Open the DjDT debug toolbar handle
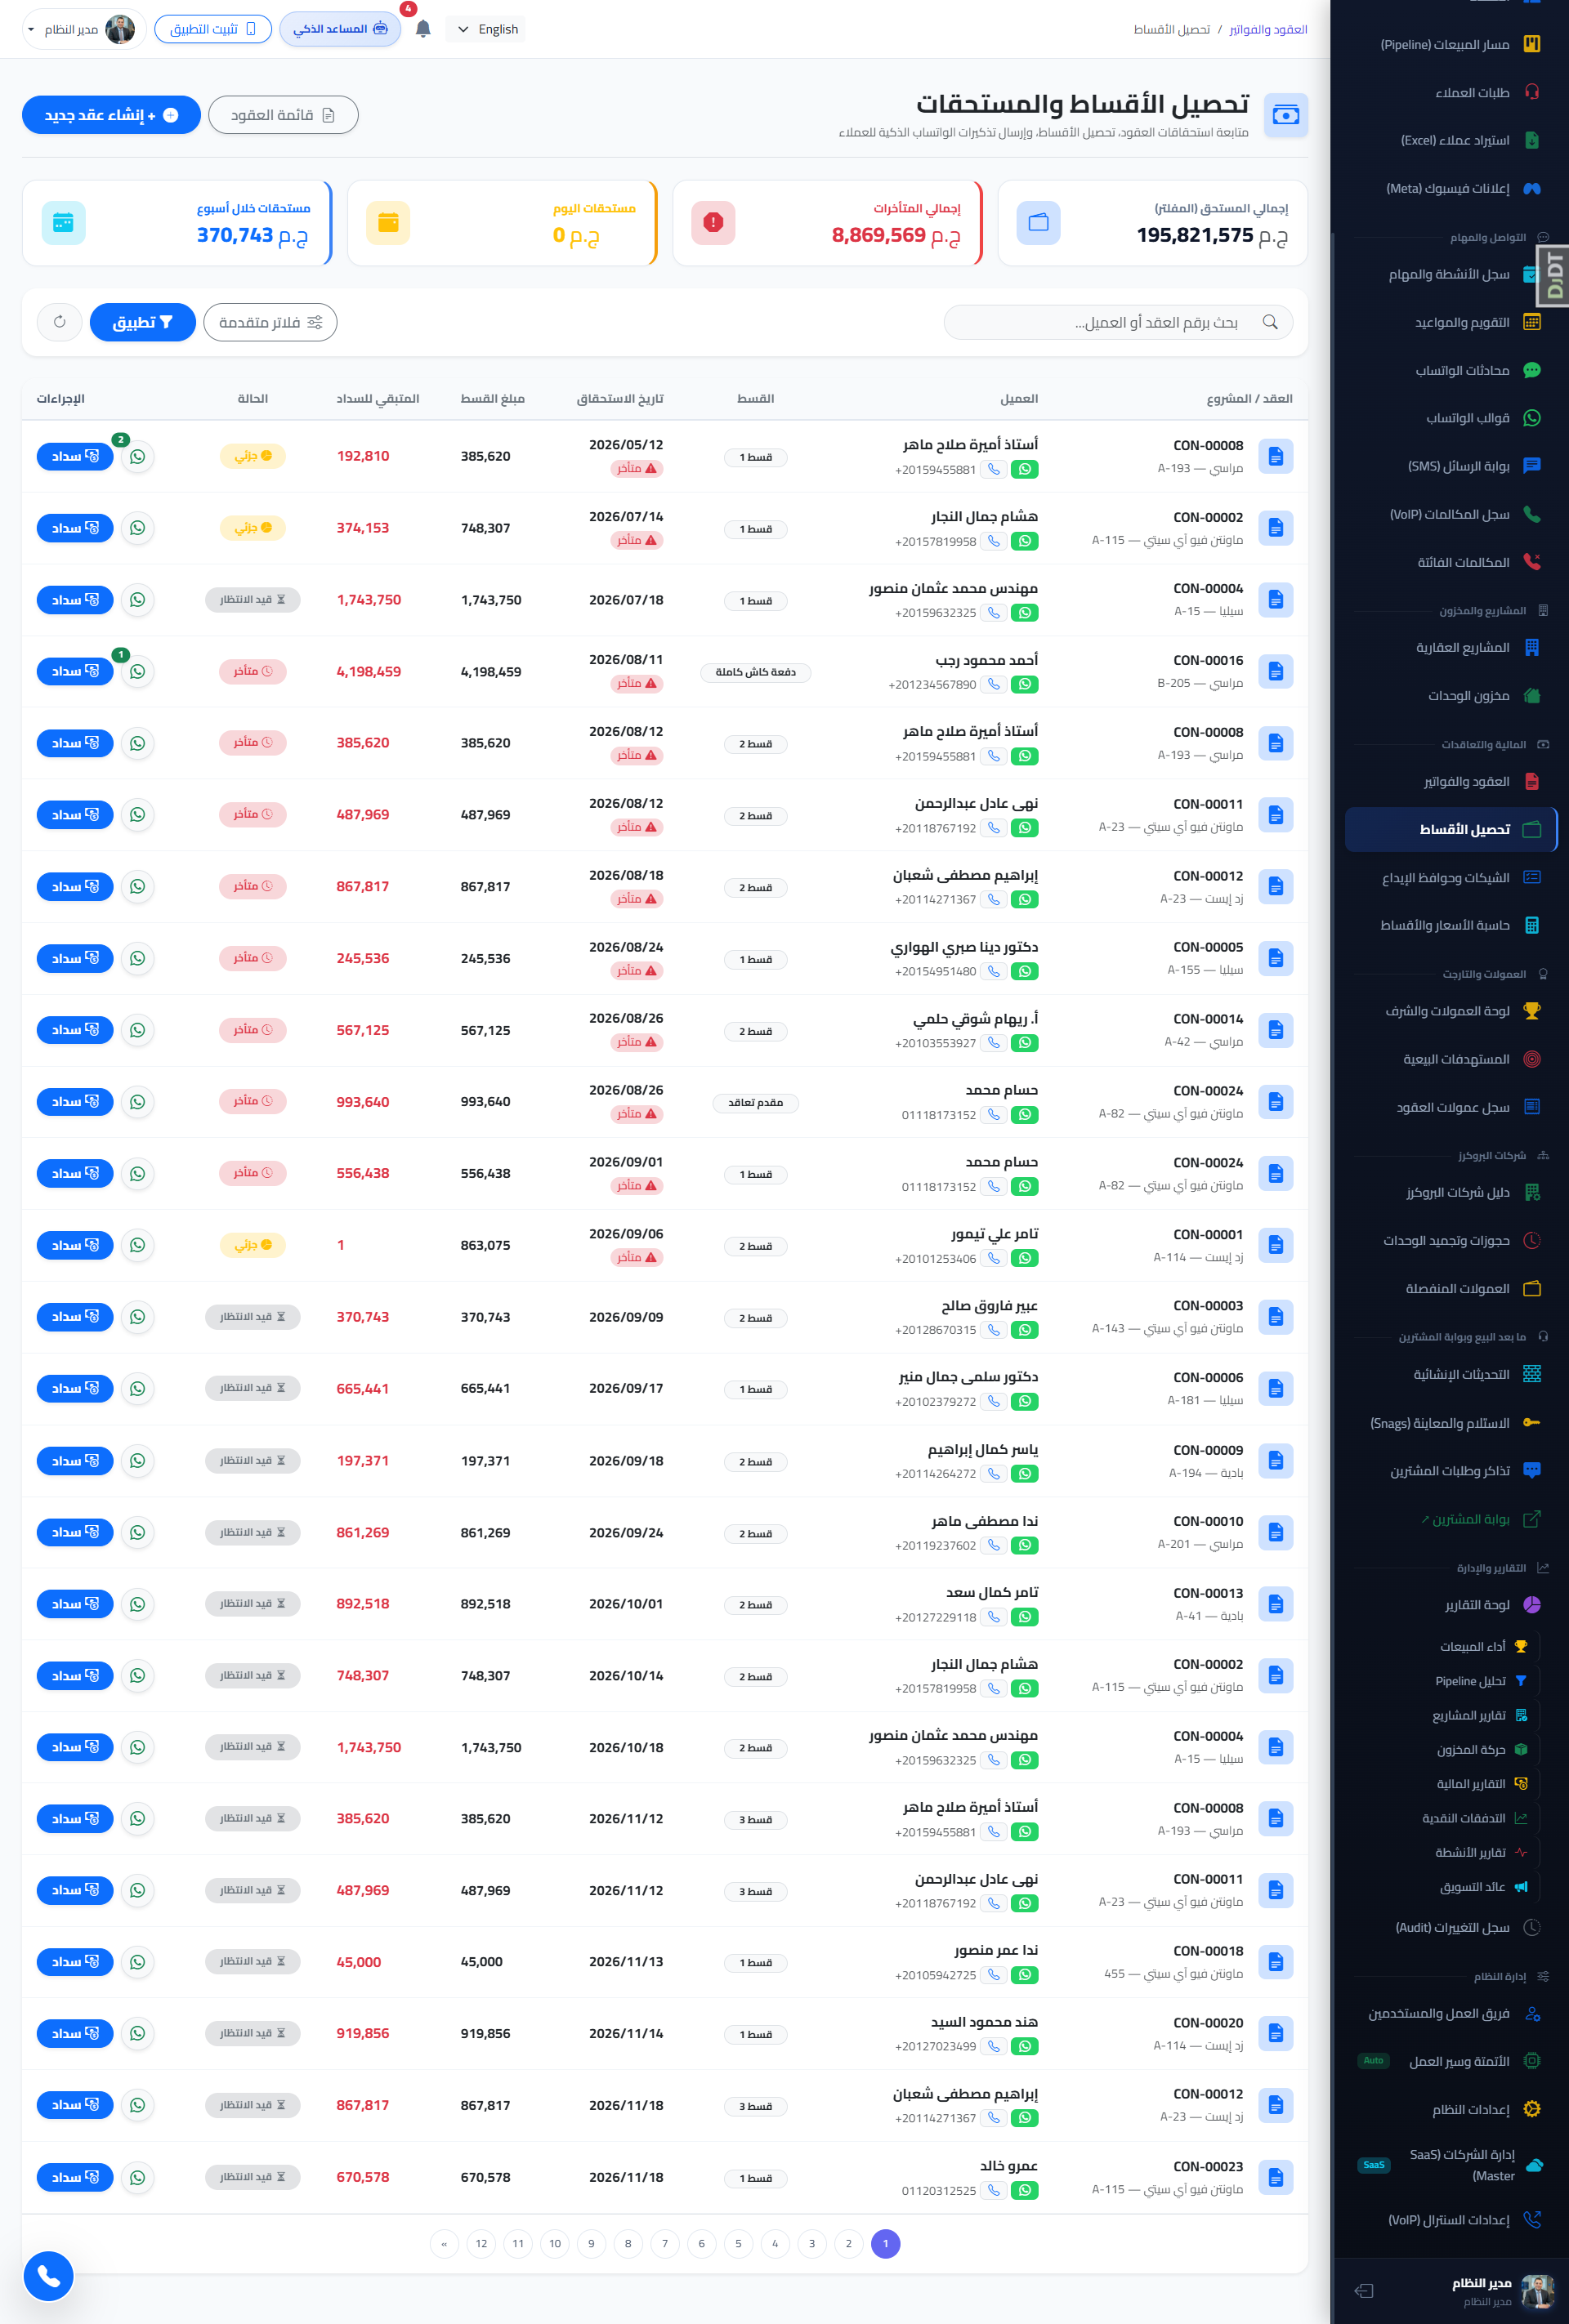 (x=1553, y=276)
